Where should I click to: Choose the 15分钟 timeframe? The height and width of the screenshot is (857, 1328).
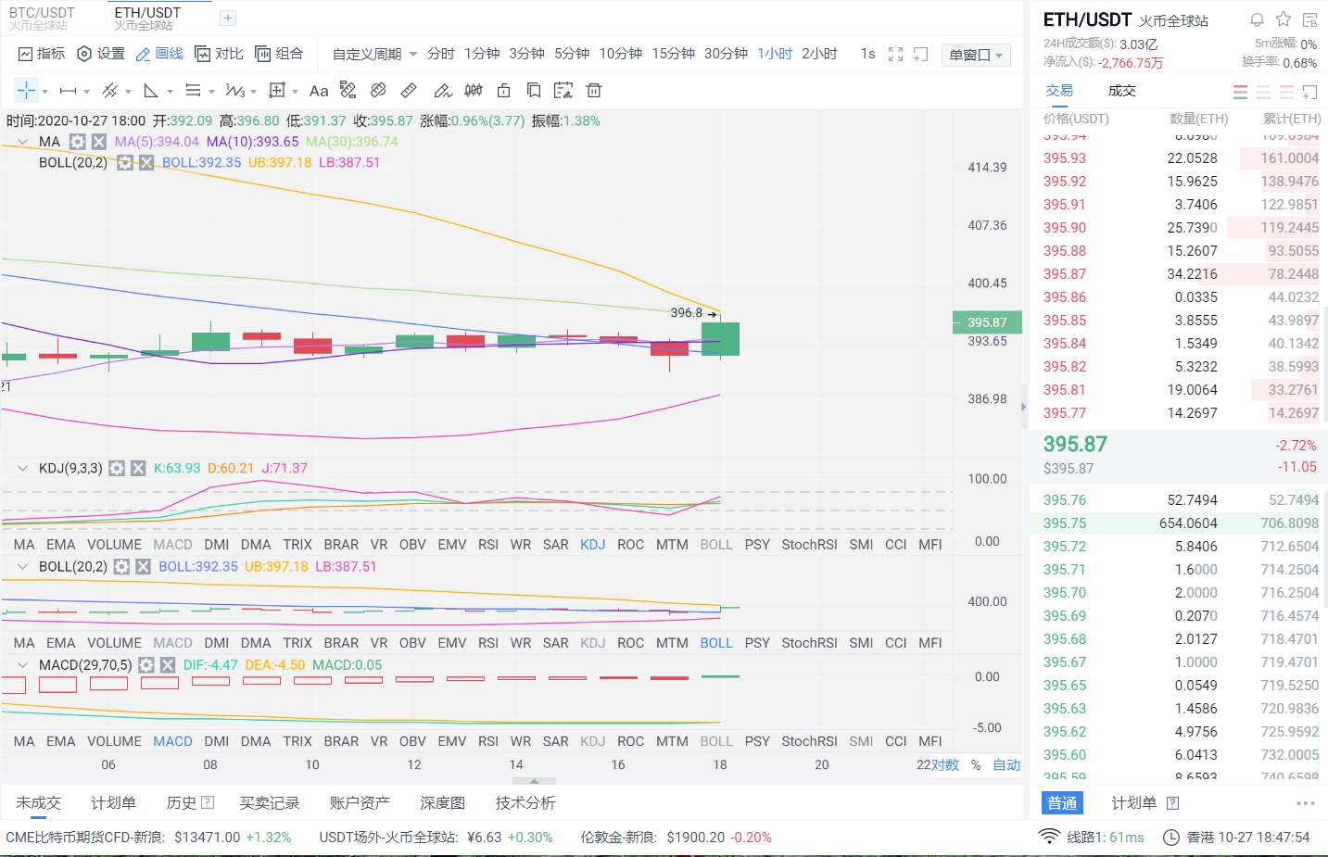pyautogui.click(x=673, y=54)
